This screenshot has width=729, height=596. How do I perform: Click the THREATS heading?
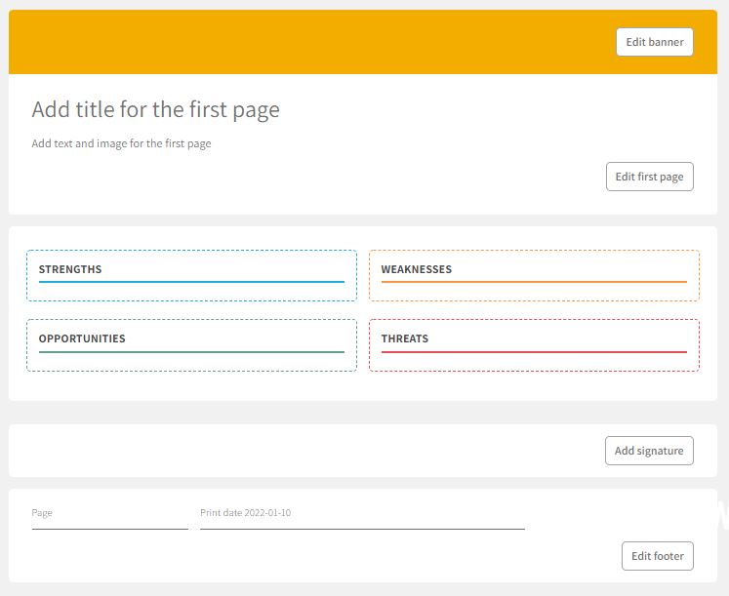[404, 338]
